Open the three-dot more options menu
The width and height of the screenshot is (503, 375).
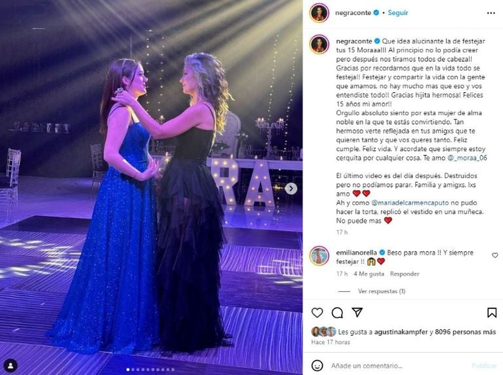tap(491, 13)
